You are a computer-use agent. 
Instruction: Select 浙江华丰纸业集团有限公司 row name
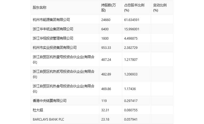tap(53, 29)
